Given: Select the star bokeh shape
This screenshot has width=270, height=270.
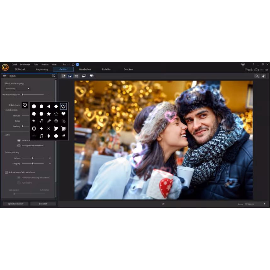Looking at the screenshot, I should tap(49, 113).
